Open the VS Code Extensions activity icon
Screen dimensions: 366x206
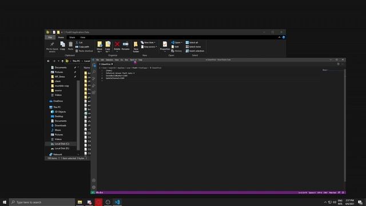pyautogui.click(x=94, y=93)
